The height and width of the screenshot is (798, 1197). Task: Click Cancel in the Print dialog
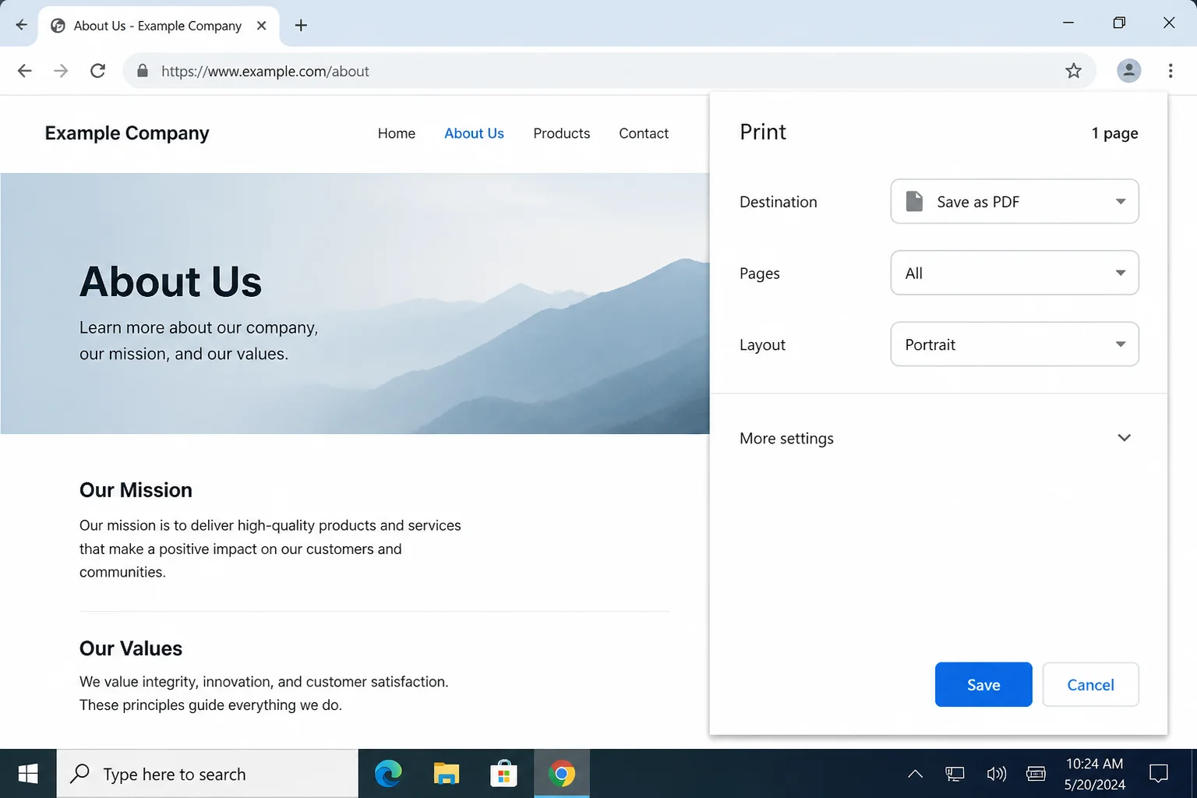coord(1090,684)
